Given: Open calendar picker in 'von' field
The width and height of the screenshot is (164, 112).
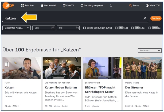Looking at the screenshot, I should (53, 28).
